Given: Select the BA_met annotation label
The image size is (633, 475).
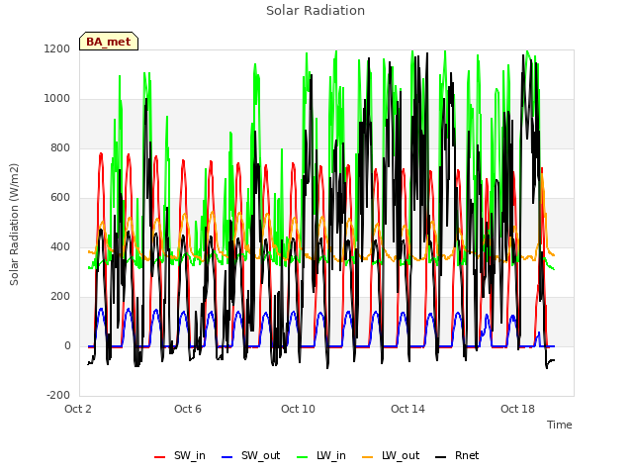Looking at the screenshot, I should click(x=109, y=42).
